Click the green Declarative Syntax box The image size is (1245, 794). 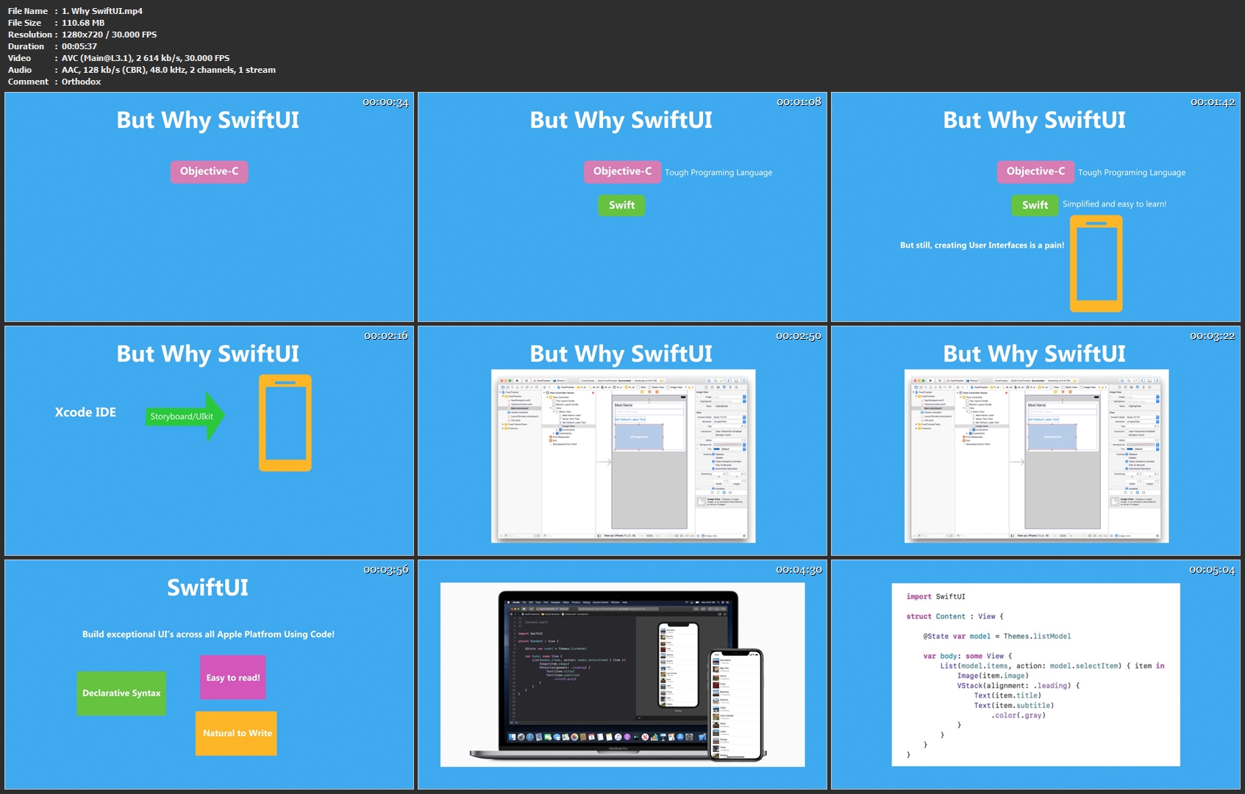(x=121, y=693)
